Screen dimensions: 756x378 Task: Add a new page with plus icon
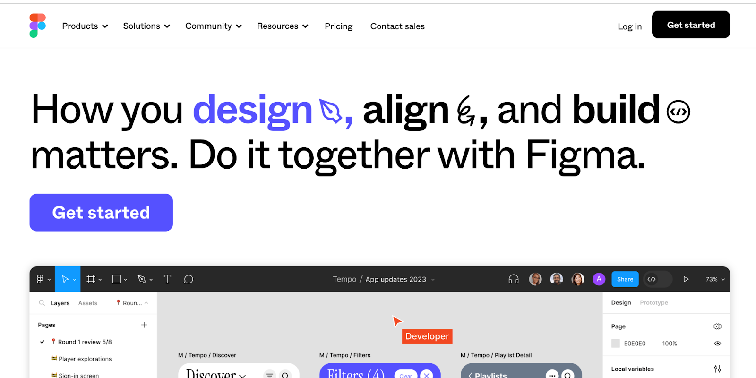pos(144,325)
